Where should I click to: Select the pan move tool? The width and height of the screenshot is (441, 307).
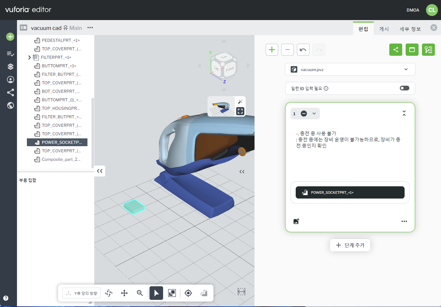pyautogui.click(x=124, y=293)
